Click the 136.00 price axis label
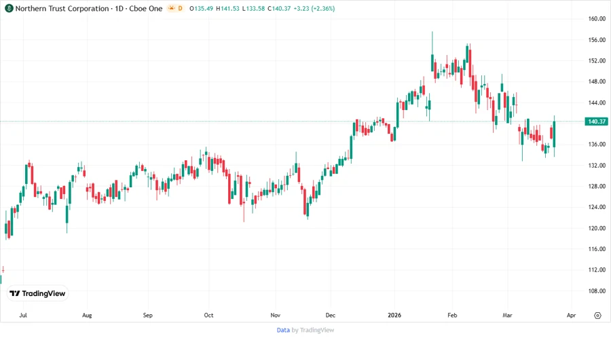Image resolution: width=611 pixels, height=338 pixels. click(x=597, y=144)
